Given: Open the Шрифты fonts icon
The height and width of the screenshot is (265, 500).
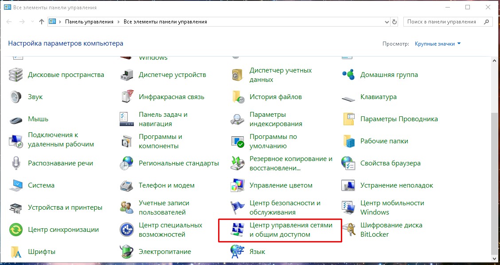Looking at the screenshot, I should coord(16,252).
